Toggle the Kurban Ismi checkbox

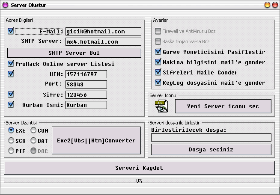(11, 105)
